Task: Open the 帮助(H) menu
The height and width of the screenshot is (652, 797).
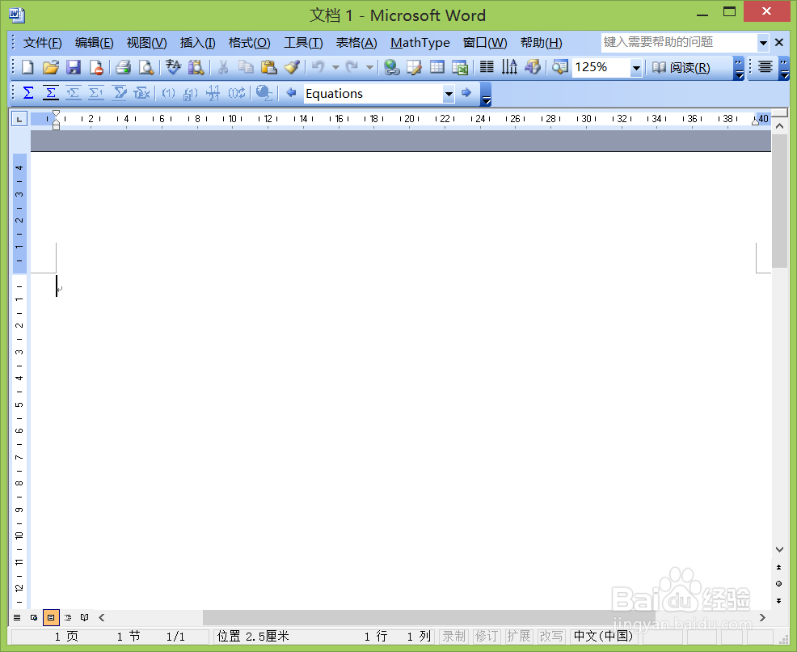Action: (541, 43)
